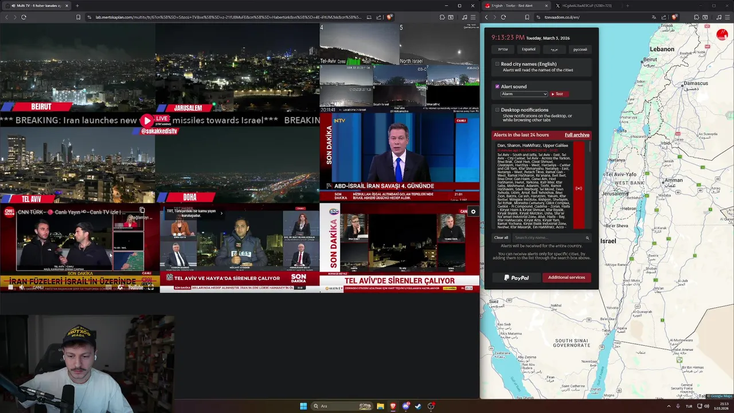Viewport: 734px width, 413px height.
Task: Open Brave Shields on tzevaadom.co.il
Action: coord(675,17)
